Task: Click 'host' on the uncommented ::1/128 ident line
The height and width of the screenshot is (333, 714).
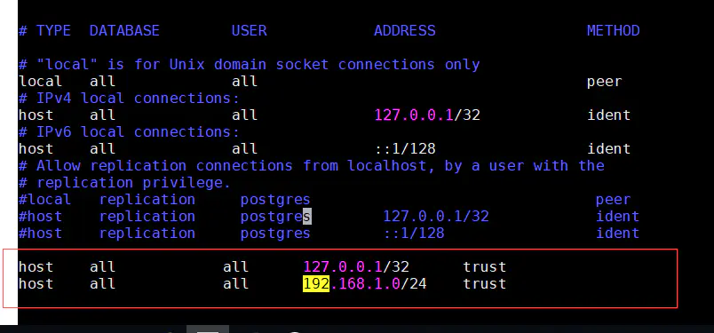Action: click(36, 148)
